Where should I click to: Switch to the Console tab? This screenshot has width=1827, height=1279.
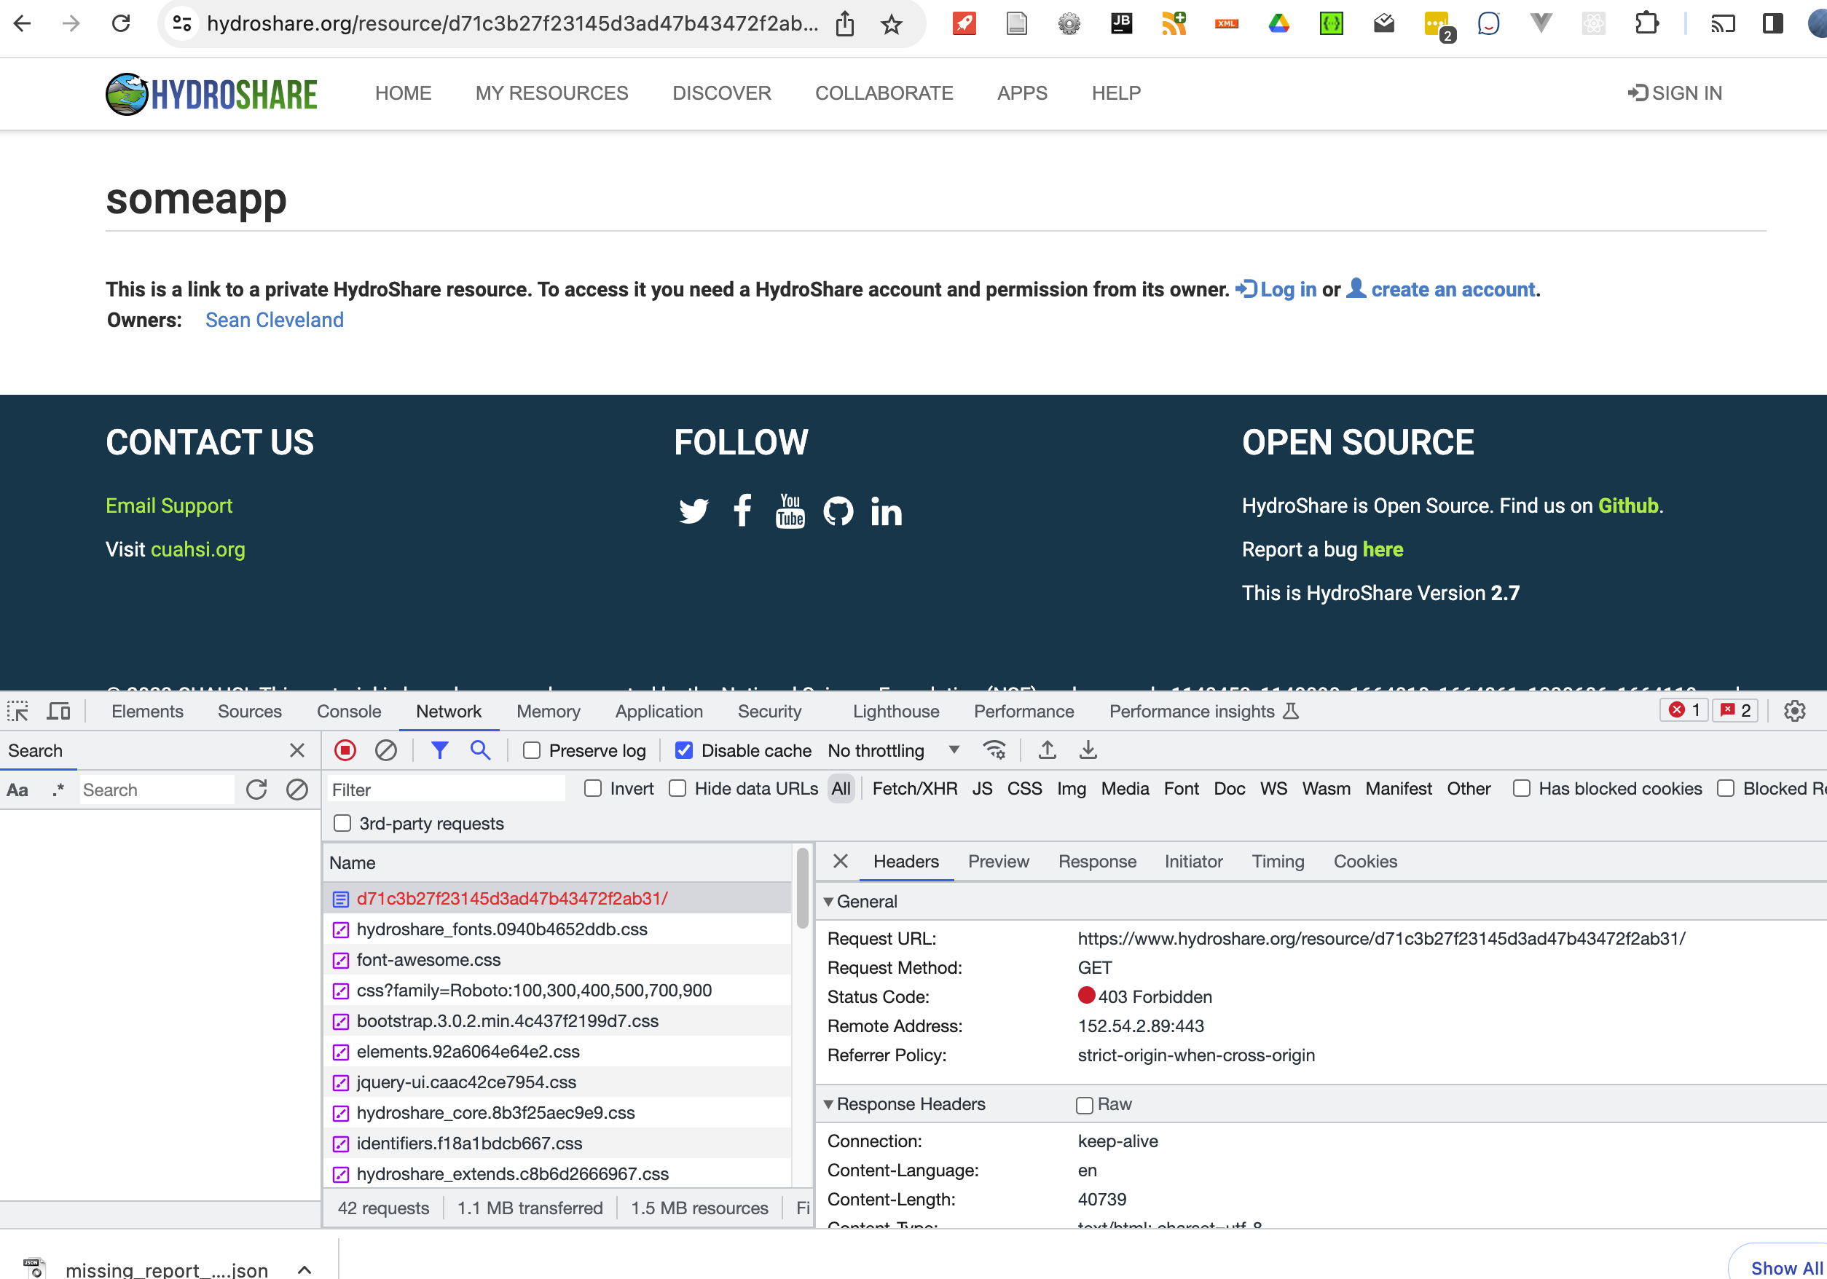(348, 711)
